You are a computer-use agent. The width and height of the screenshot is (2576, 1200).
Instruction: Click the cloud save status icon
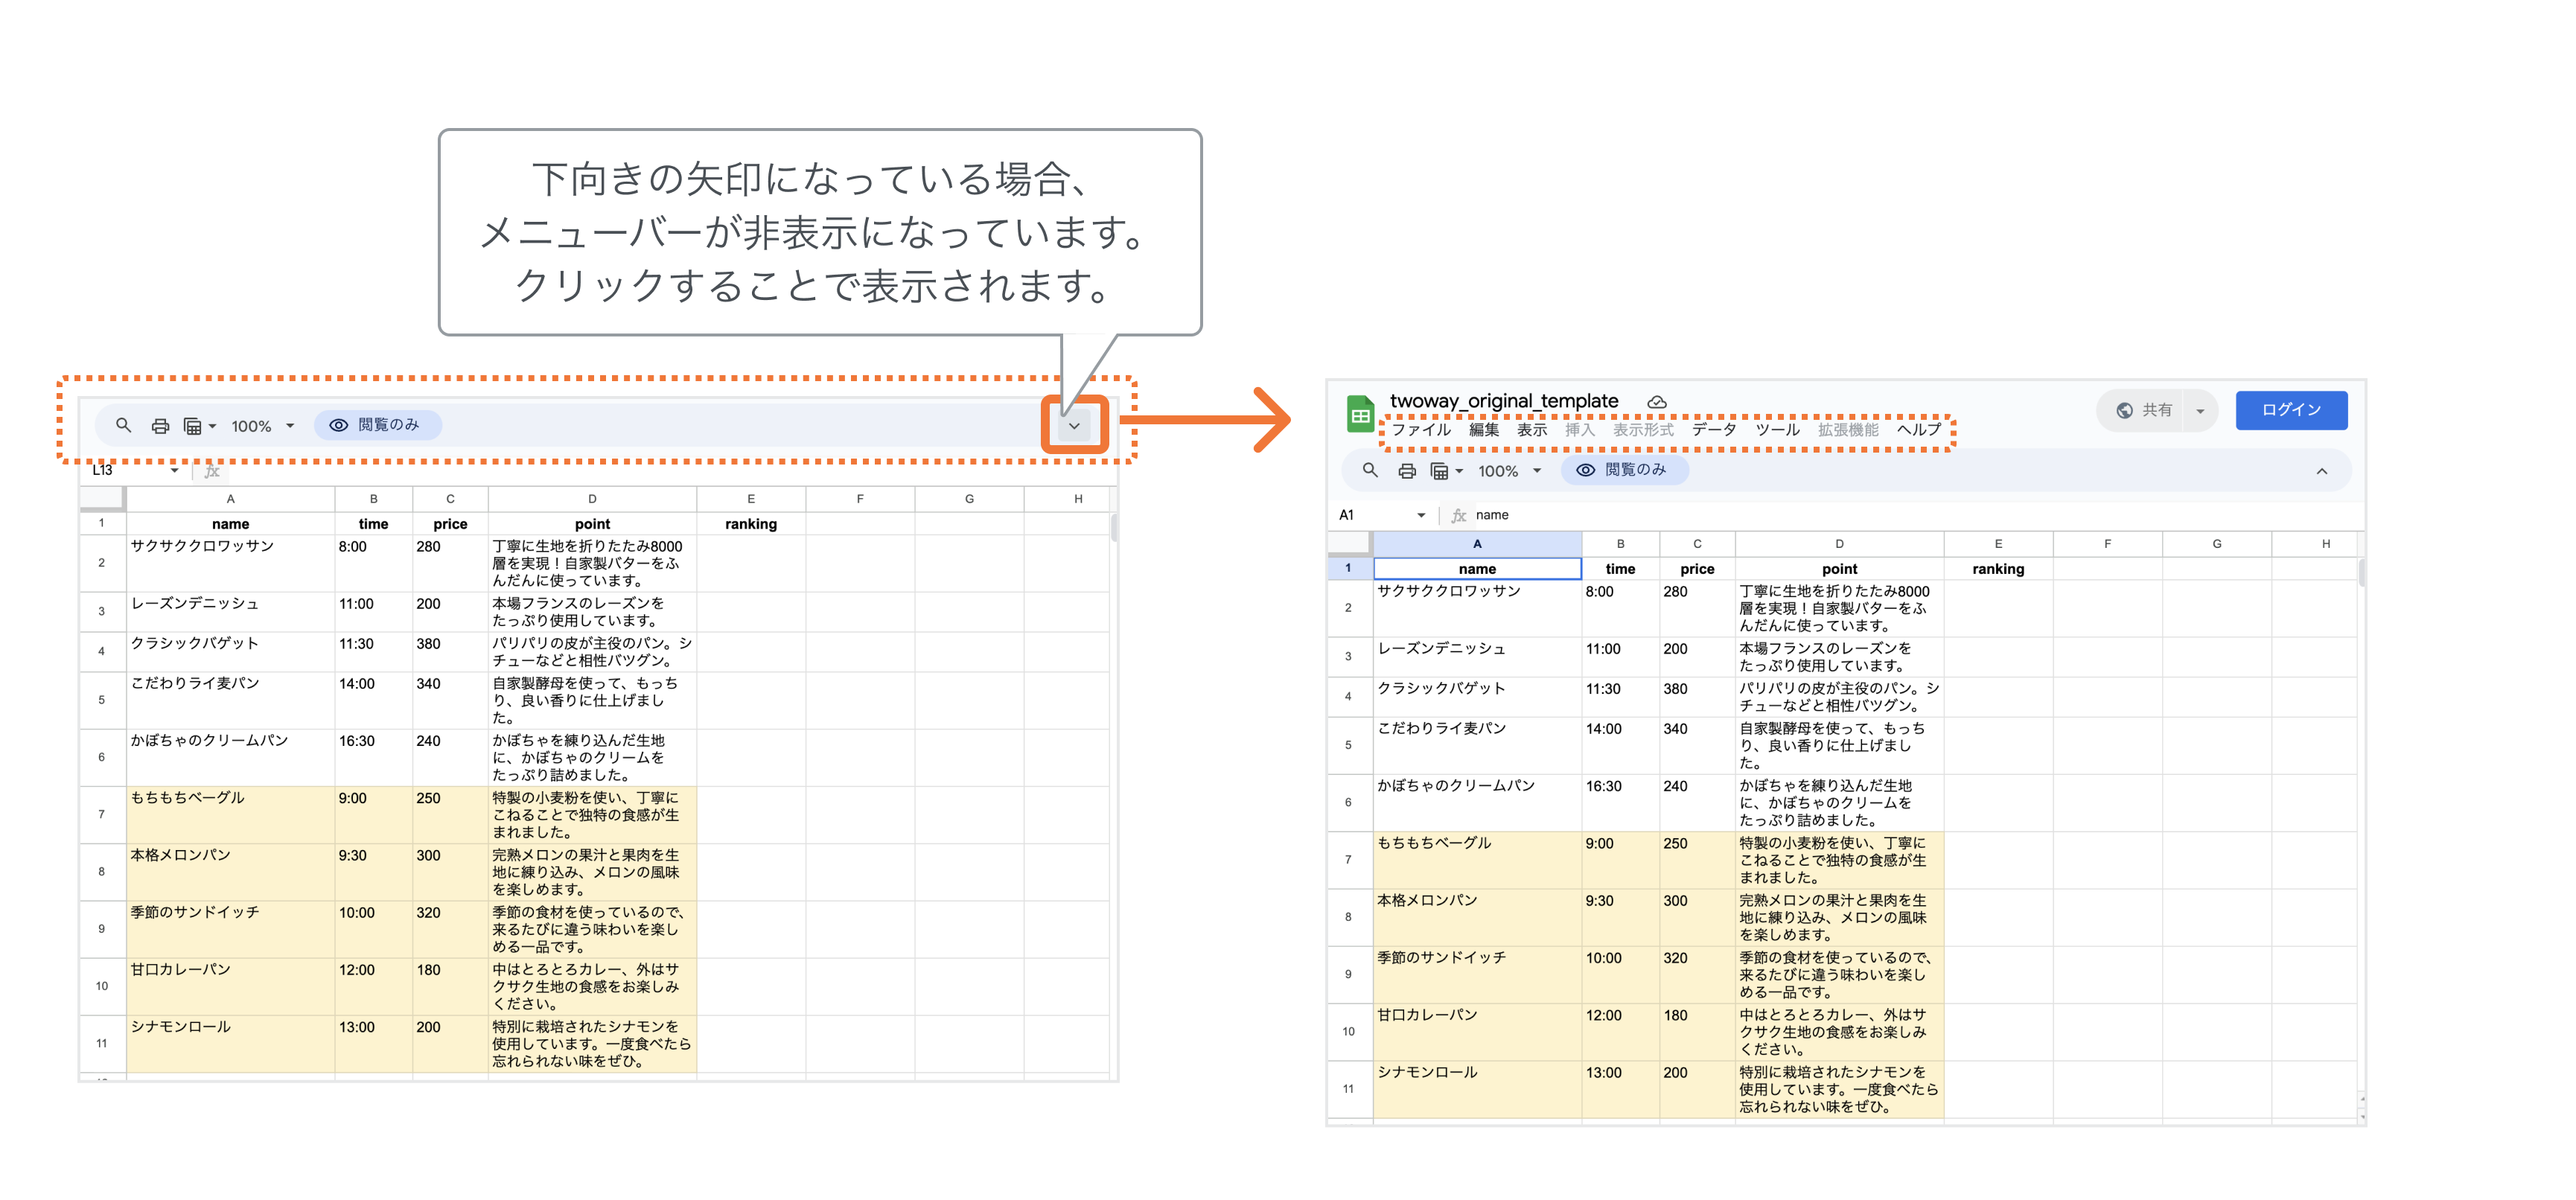1657,402
